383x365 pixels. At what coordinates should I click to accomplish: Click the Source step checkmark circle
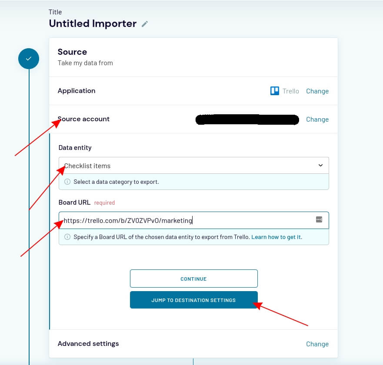(29, 58)
